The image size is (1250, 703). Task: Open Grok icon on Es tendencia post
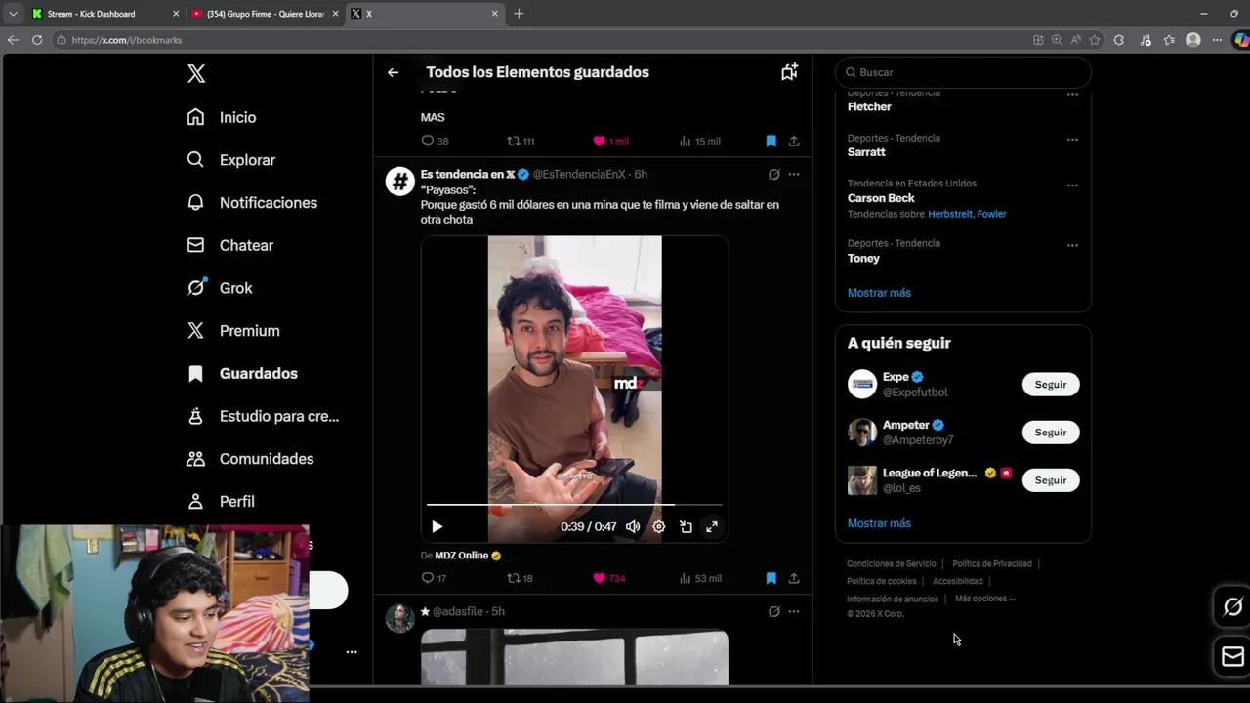[x=773, y=174]
